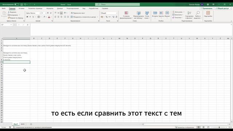Click the Вырезать (cut) button
This screenshot has width=233, height=131.
[12, 12]
